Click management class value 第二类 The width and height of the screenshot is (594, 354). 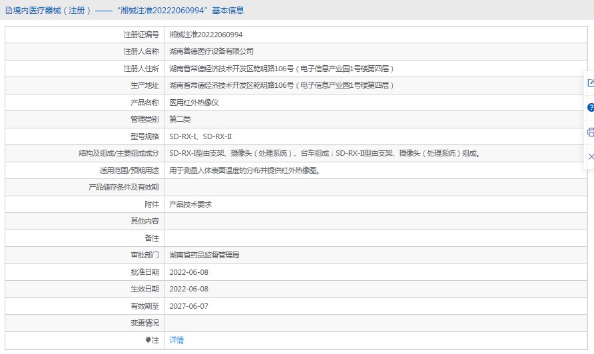(180, 119)
